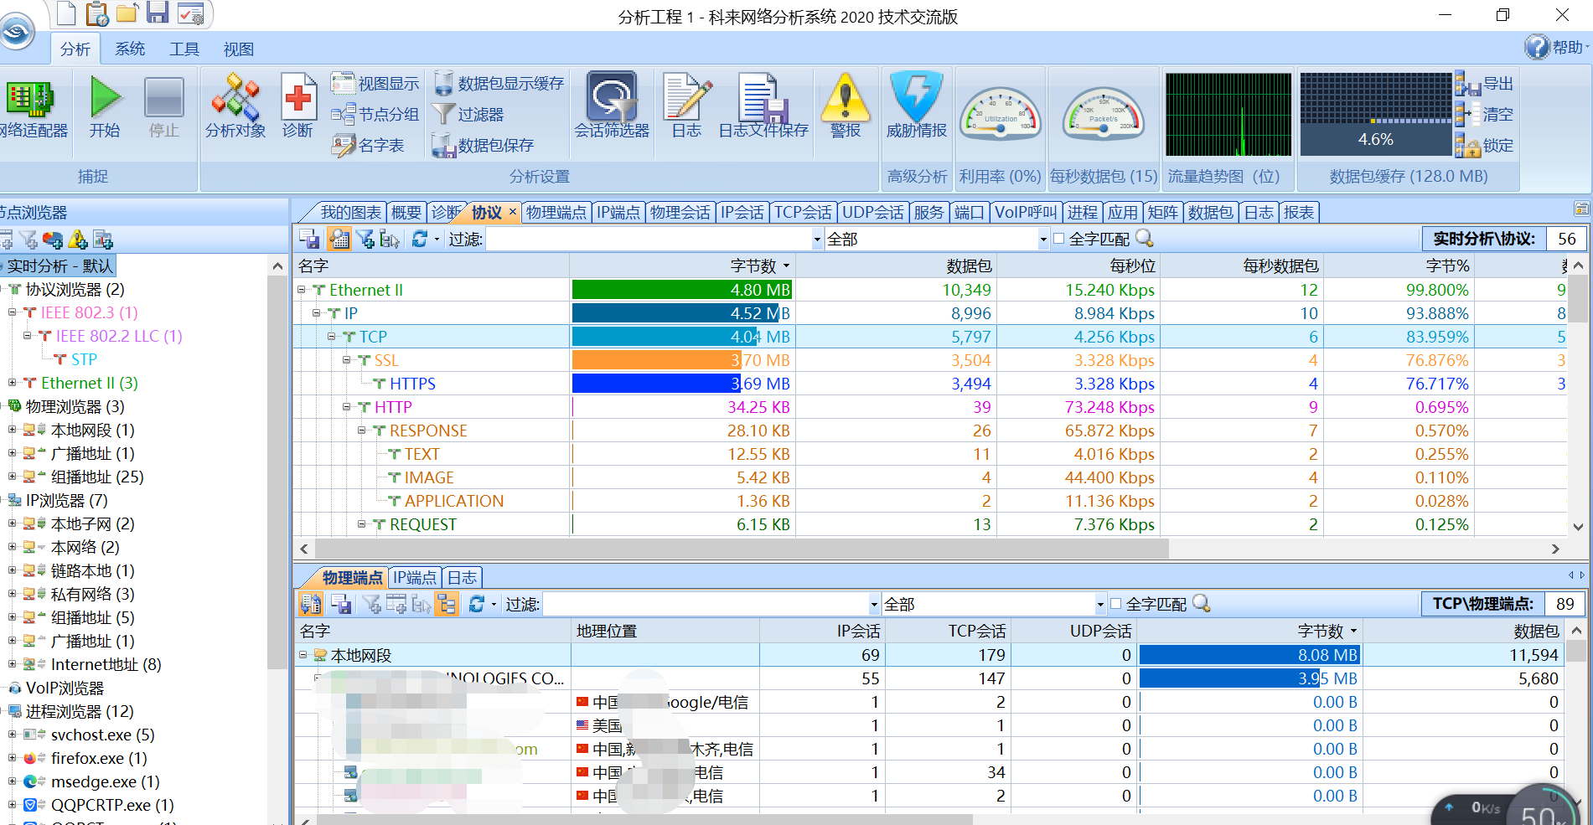The image size is (1593, 825).
Task: Click the refresh icon in protocol toolbar
Action: pos(420,239)
